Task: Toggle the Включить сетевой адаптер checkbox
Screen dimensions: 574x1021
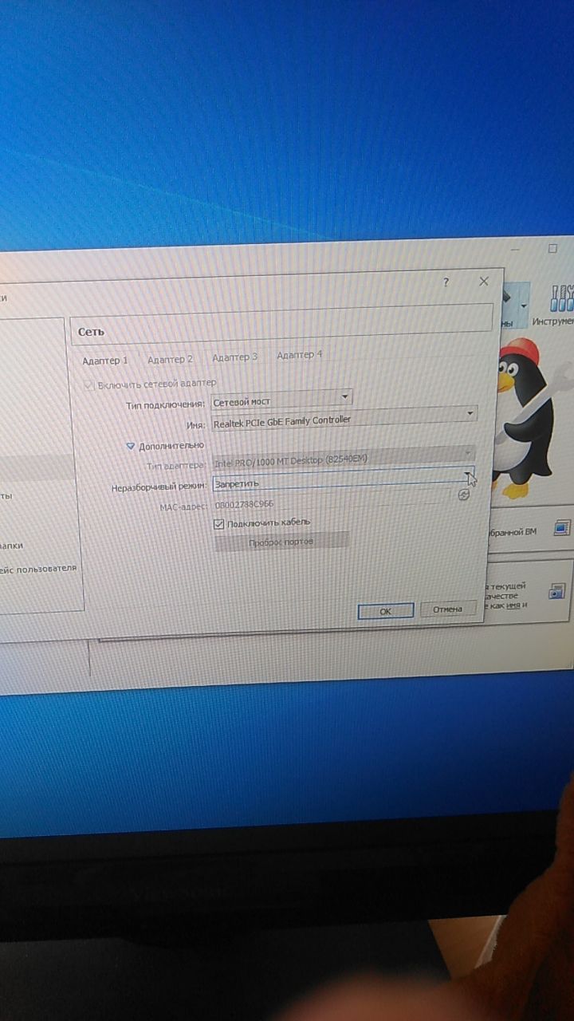Action: pos(90,385)
